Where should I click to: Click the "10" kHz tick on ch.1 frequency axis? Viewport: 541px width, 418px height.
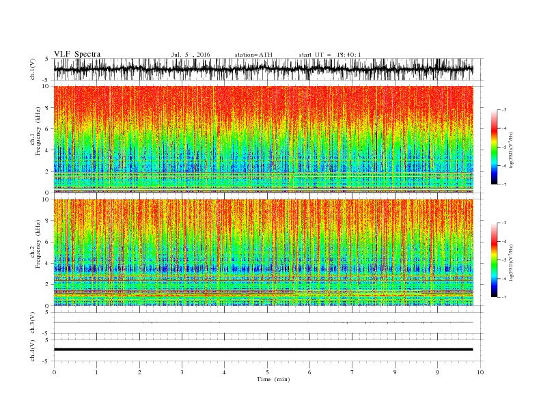[x=46, y=86]
